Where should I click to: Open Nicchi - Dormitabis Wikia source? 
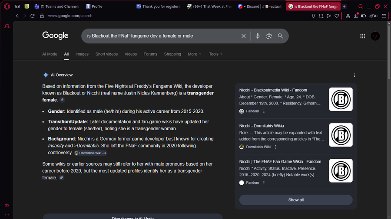(262, 126)
